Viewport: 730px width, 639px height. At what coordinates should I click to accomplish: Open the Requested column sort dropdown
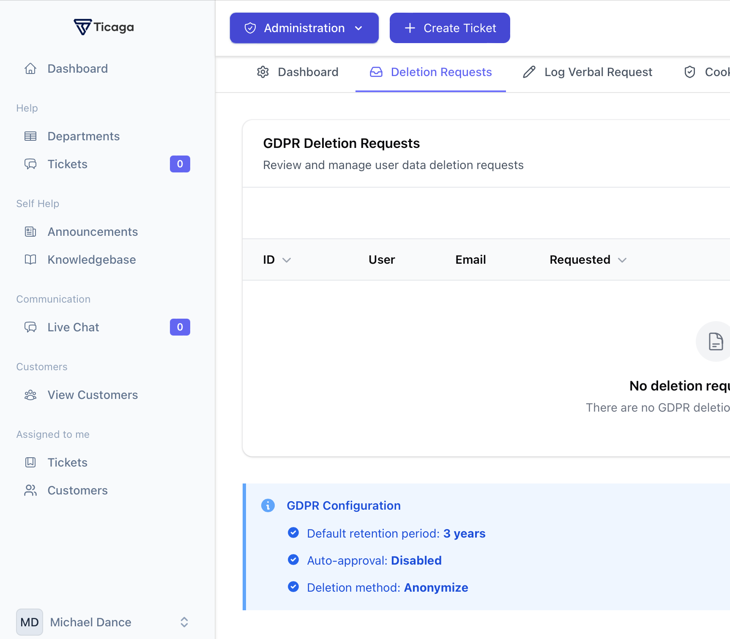point(622,260)
